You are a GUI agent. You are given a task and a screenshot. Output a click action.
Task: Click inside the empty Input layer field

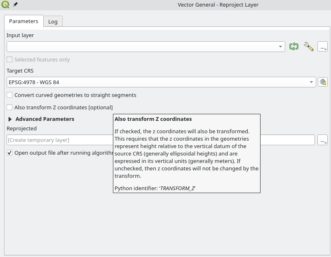140,47
